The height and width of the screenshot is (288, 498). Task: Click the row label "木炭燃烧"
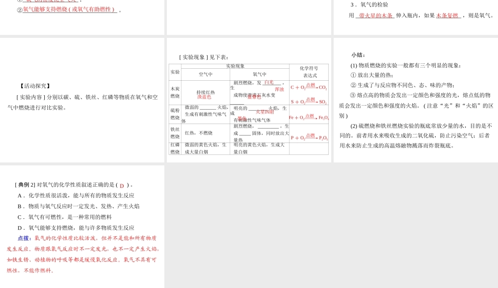175,92
